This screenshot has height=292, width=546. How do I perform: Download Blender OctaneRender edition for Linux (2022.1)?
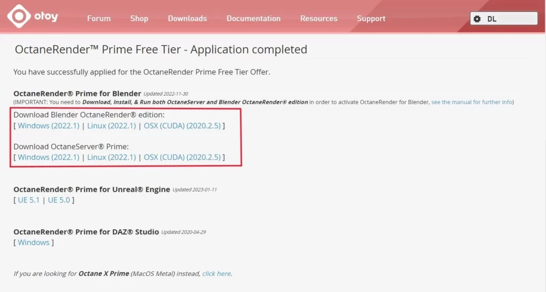pyautogui.click(x=111, y=126)
